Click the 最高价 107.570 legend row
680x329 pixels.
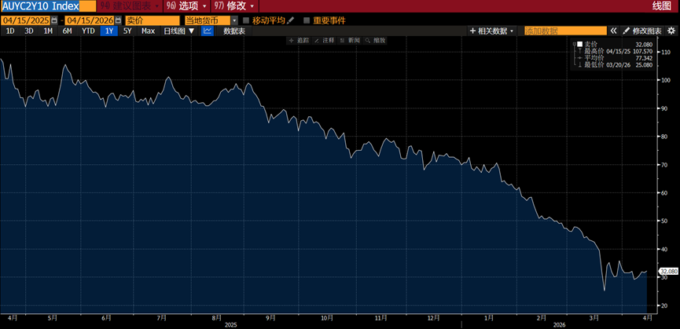[616, 51]
